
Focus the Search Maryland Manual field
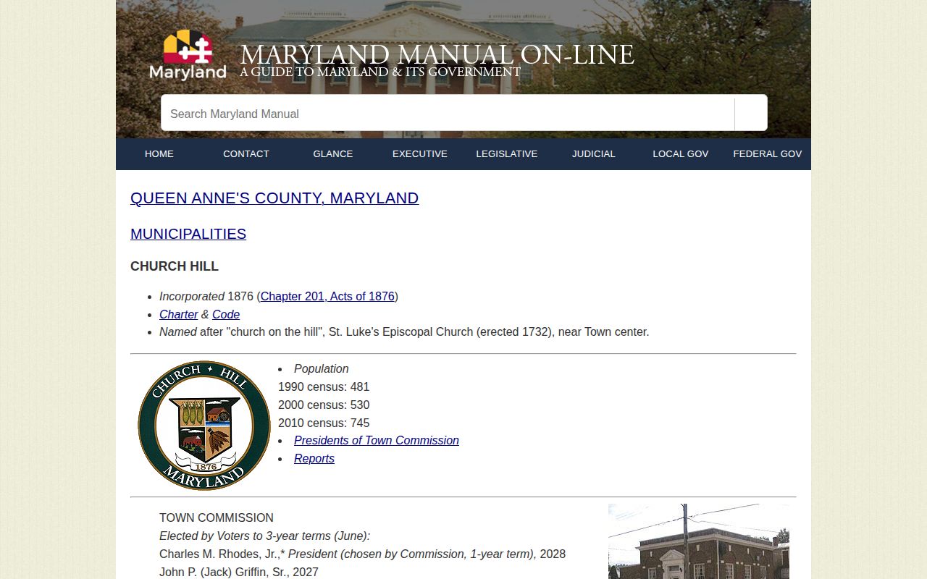click(x=448, y=113)
